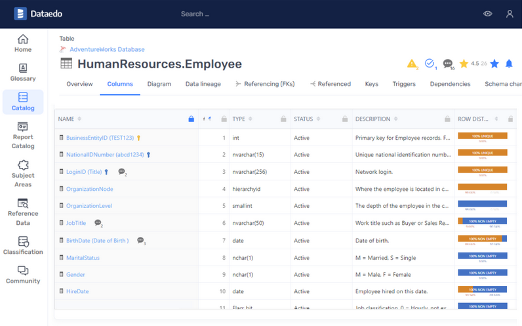This screenshot has width=522, height=326.
Task: Toggle the lock on STATUS column
Action: coord(345,119)
